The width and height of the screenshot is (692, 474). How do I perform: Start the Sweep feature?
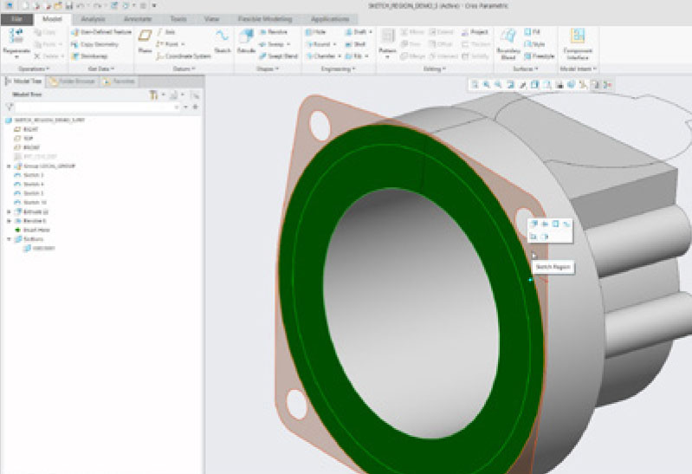(x=275, y=44)
